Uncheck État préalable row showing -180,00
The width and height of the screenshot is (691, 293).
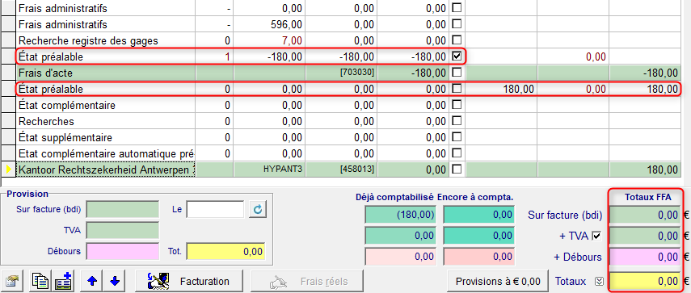click(457, 57)
